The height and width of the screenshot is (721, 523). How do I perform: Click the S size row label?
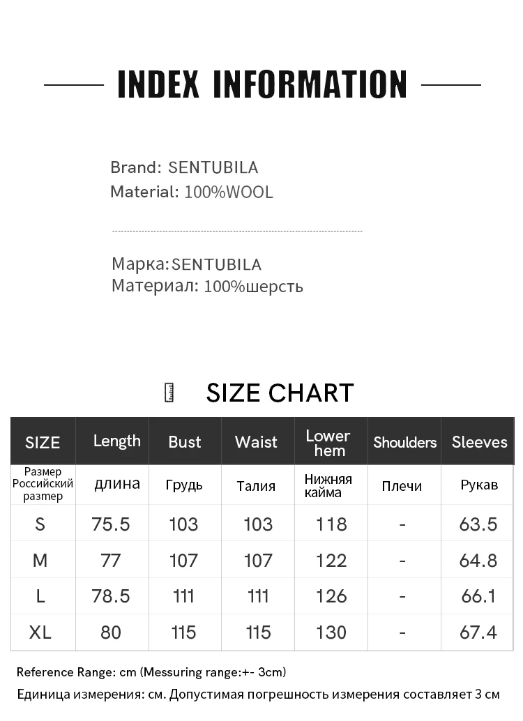pos(40,524)
